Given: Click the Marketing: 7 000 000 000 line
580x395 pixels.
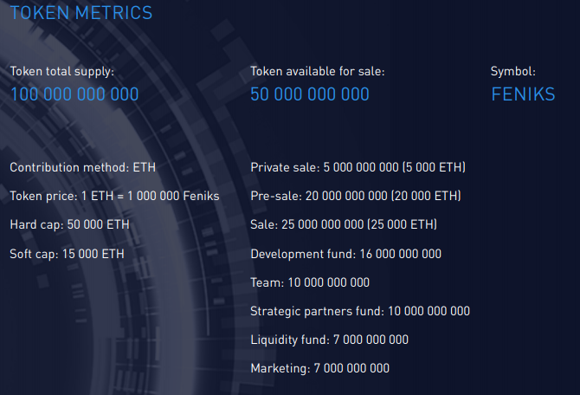Looking at the screenshot, I should [319, 368].
